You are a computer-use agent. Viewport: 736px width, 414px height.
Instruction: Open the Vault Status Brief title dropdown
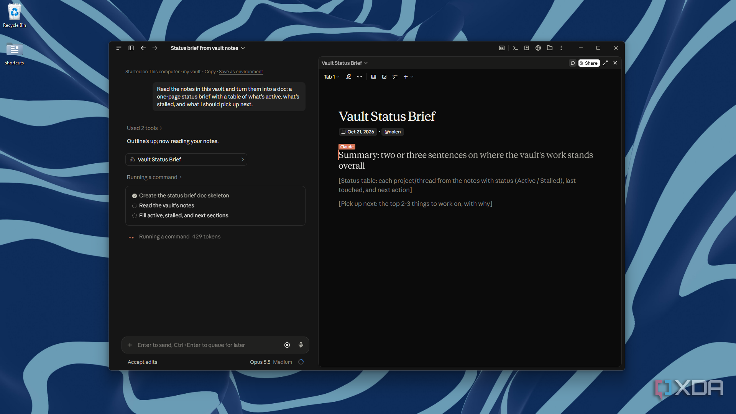(x=345, y=63)
